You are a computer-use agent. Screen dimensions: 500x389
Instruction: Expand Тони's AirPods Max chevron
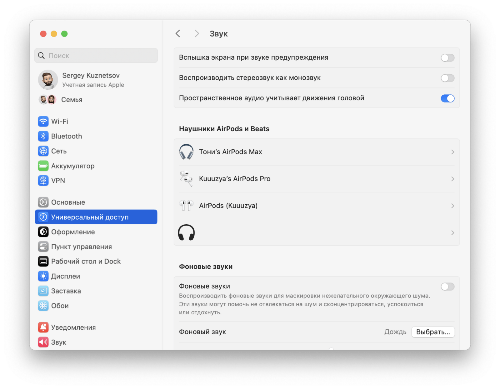pyautogui.click(x=452, y=152)
